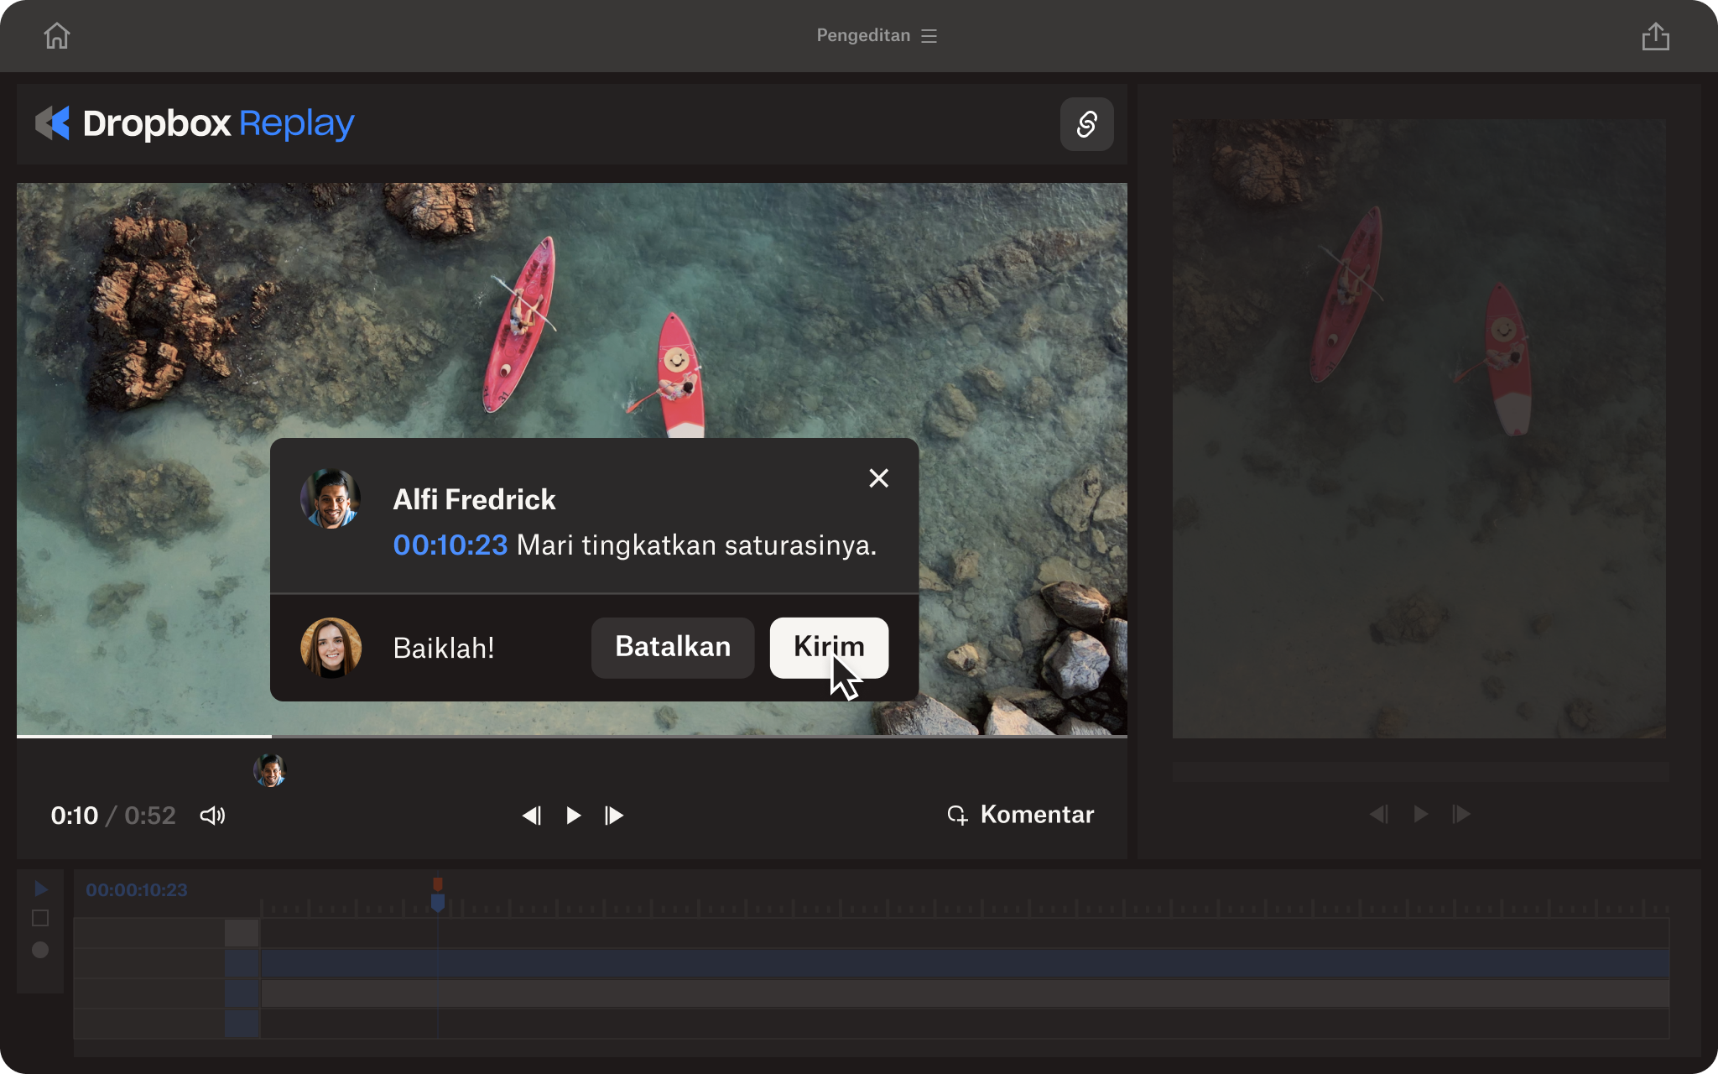Image resolution: width=1718 pixels, height=1074 pixels.
Task: Mute the audio with the speaker icon
Action: 212,816
